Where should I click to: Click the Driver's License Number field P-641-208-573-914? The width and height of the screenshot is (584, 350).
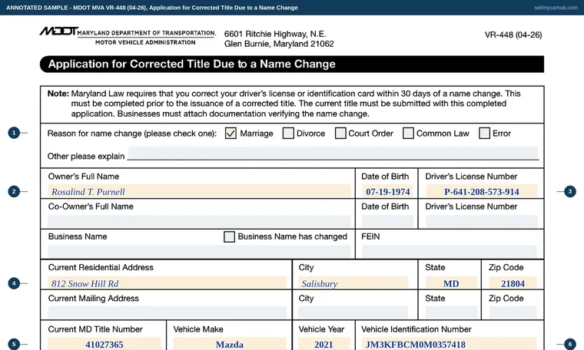pyautogui.click(x=482, y=191)
